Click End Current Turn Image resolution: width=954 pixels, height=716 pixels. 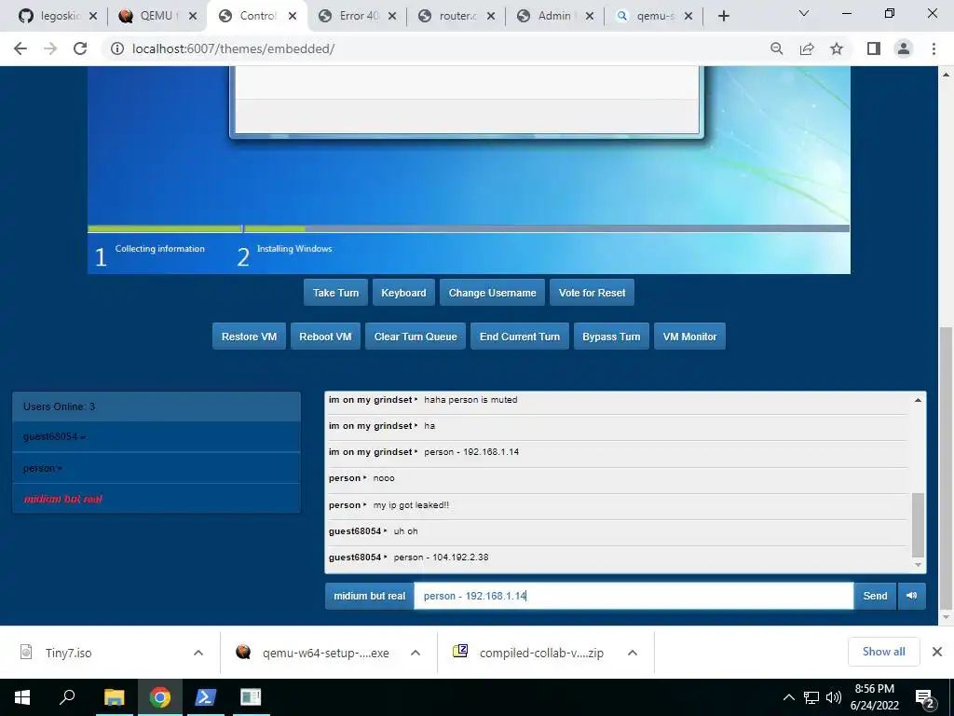(x=520, y=337)
